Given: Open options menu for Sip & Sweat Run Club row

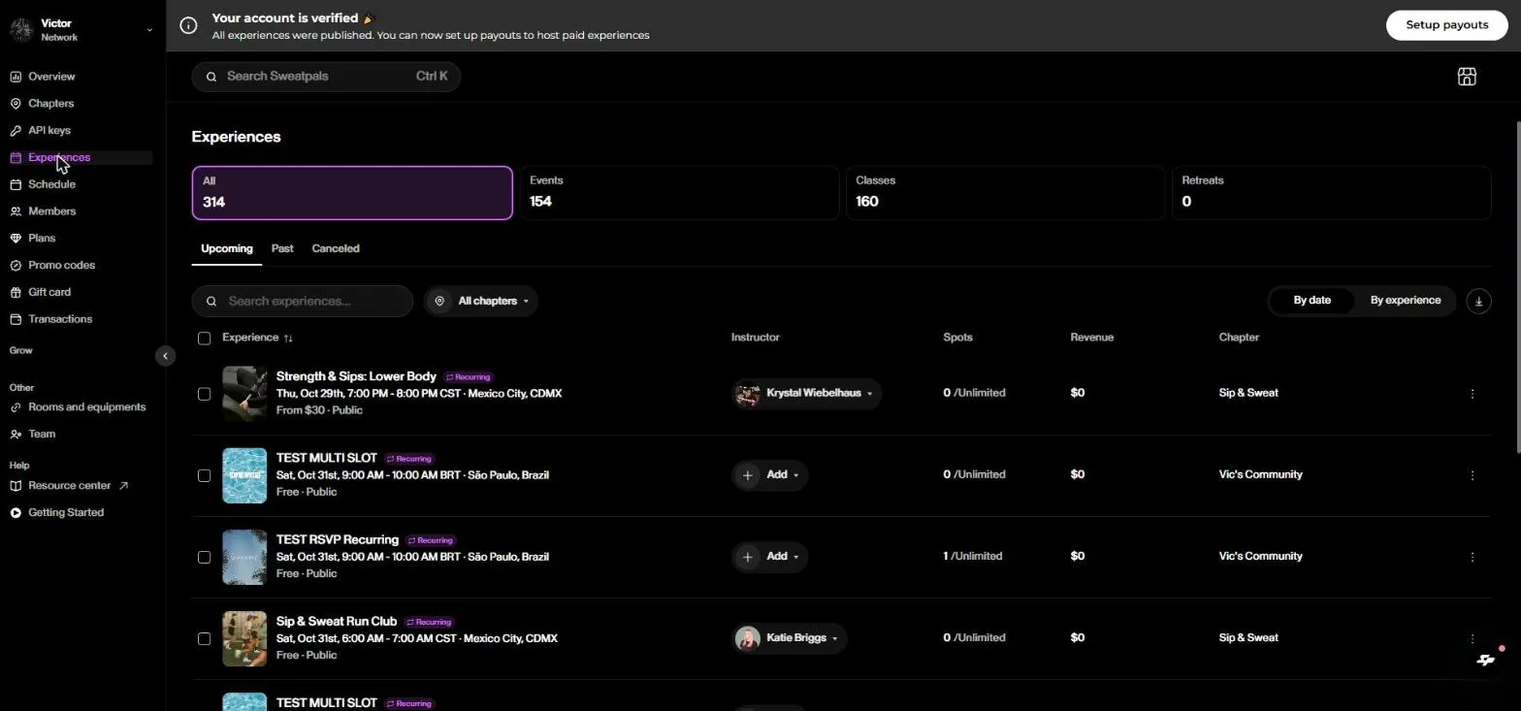Looking at the screenshot, I should coord(1472,638).
